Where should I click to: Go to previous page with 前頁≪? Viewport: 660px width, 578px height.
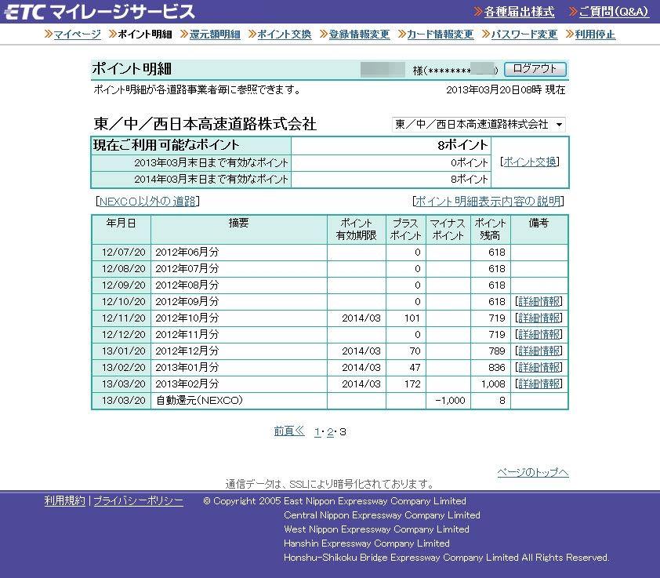coord(289,431)
